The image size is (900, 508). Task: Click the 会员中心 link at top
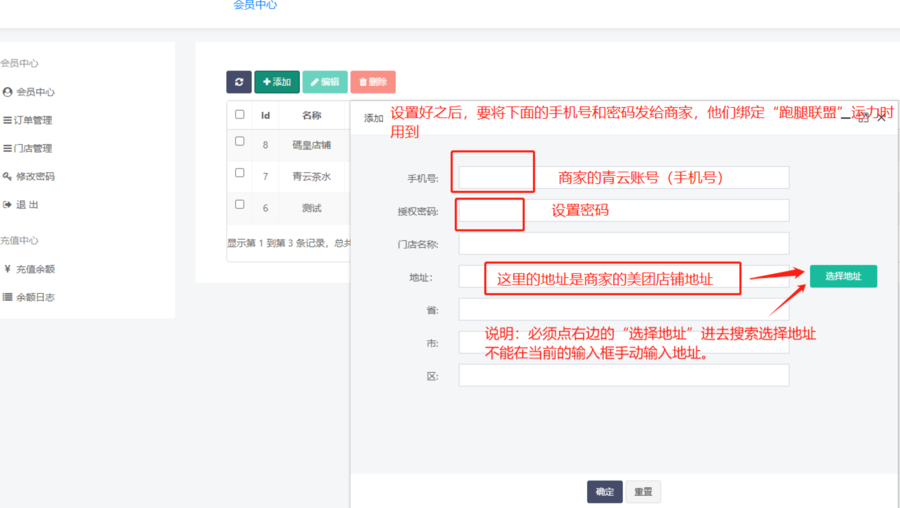(255, 5)
